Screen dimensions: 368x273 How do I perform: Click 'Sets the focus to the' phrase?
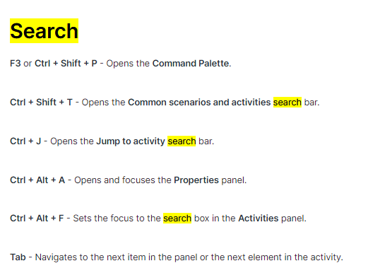click(x=117, y=219)
